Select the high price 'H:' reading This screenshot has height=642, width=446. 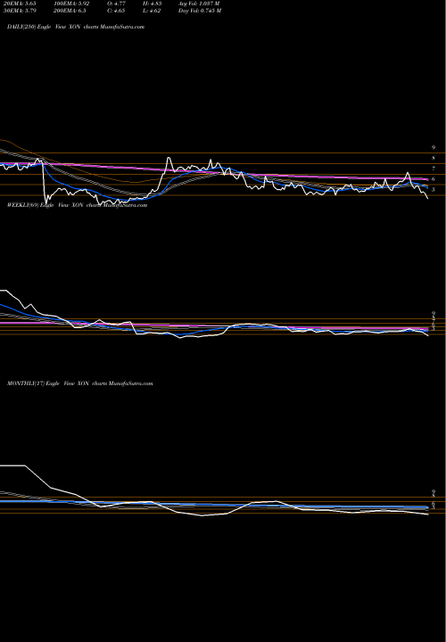click(x=152, y=4)
